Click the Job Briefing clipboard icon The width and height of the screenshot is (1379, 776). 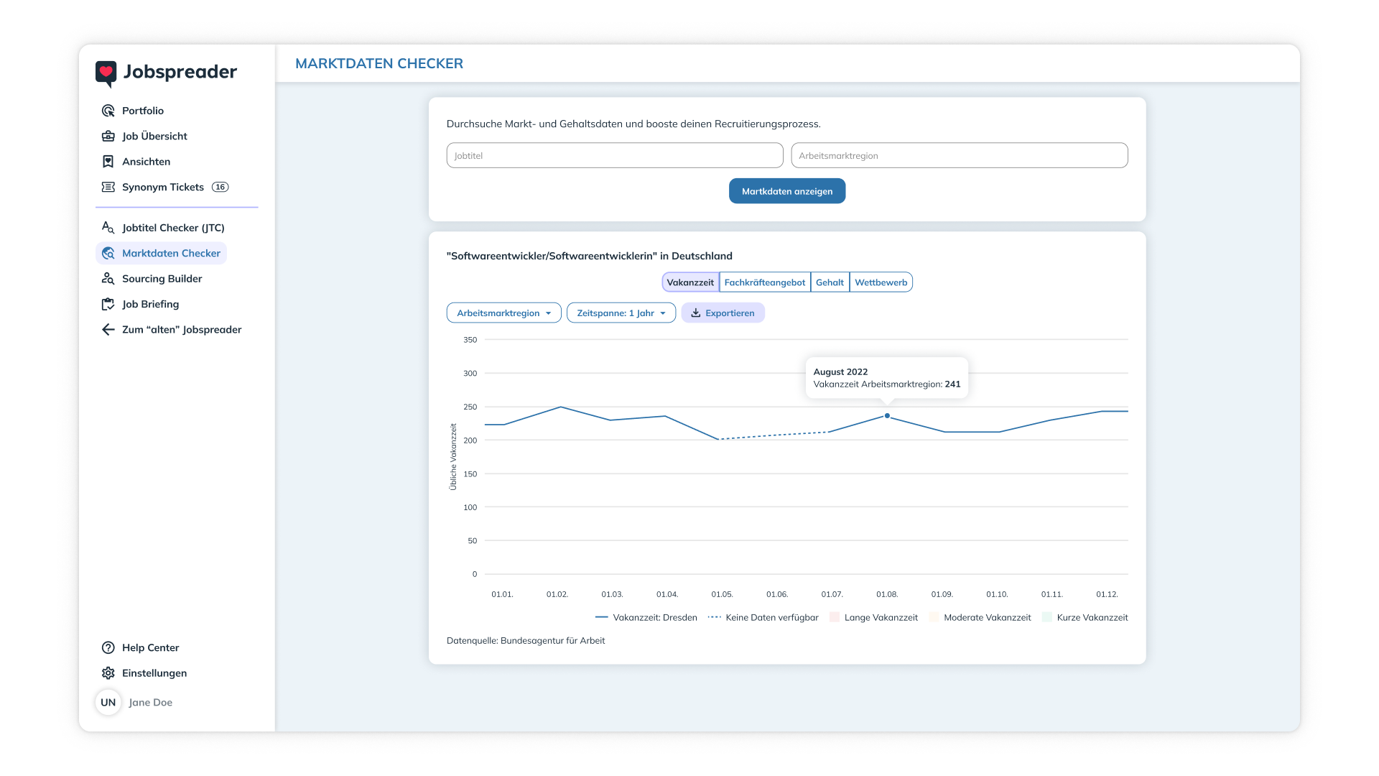[108, 304]
